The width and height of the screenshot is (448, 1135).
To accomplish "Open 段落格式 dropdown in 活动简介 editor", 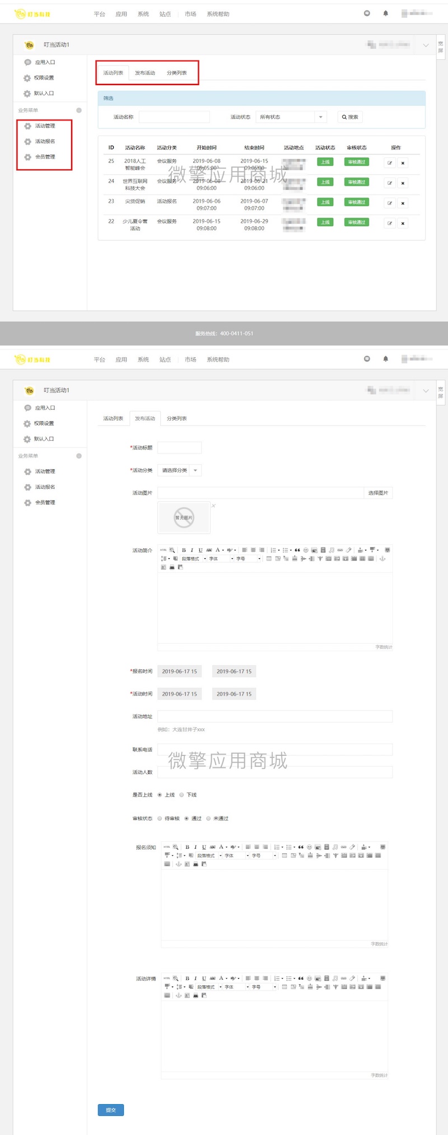I will click(193, 559).
